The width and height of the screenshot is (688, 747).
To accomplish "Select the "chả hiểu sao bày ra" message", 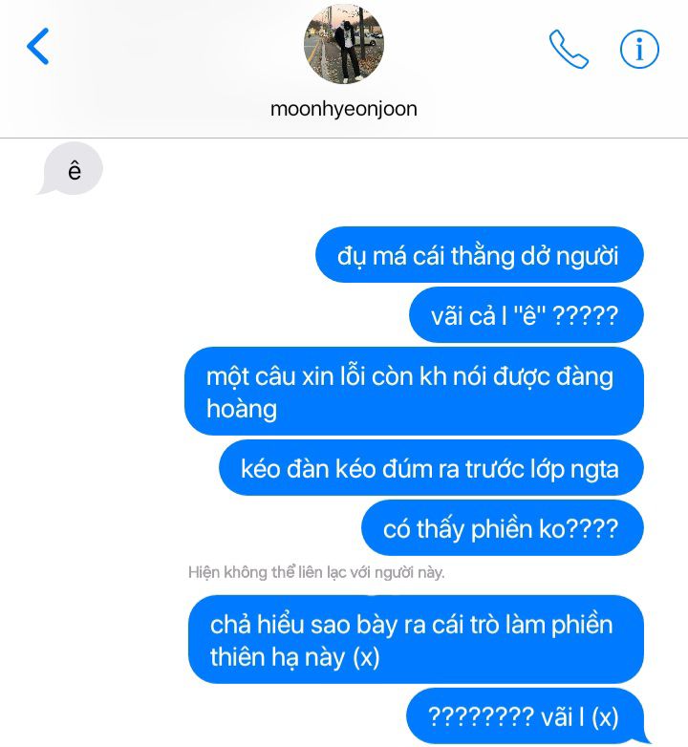I will point(416,639).
